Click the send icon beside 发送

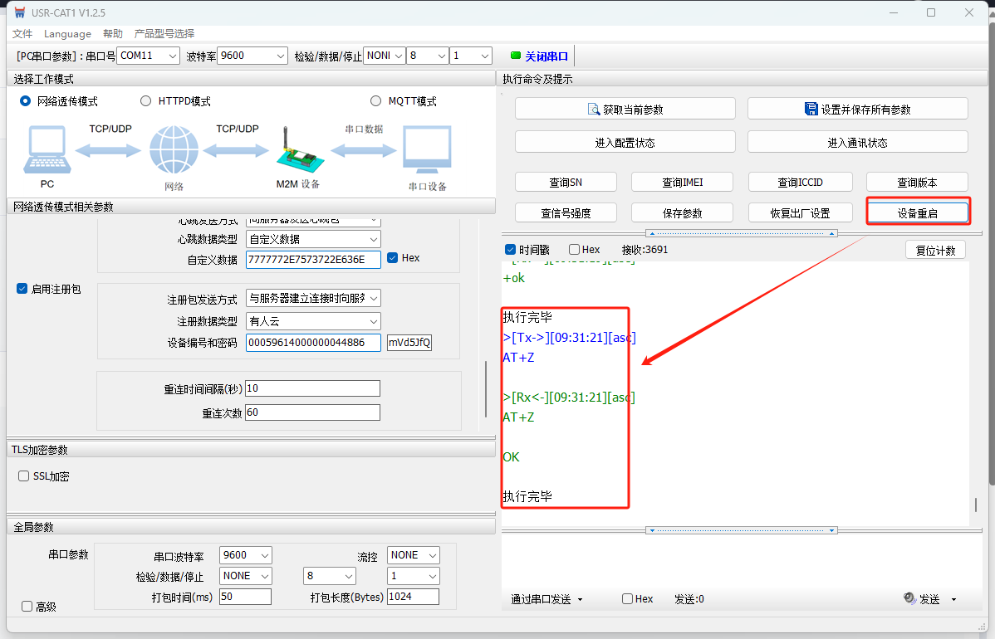pyautogui.click(x=909, y=599)
